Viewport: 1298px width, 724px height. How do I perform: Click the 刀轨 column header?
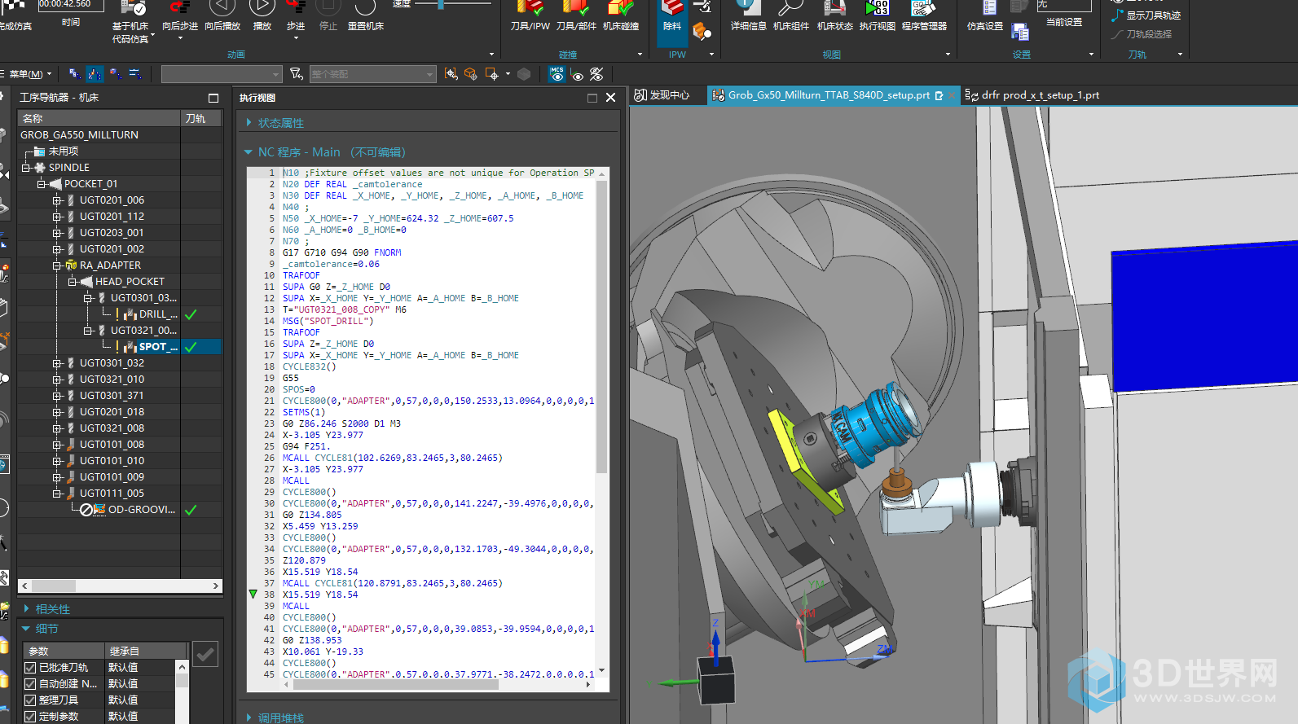pos(201,119)
